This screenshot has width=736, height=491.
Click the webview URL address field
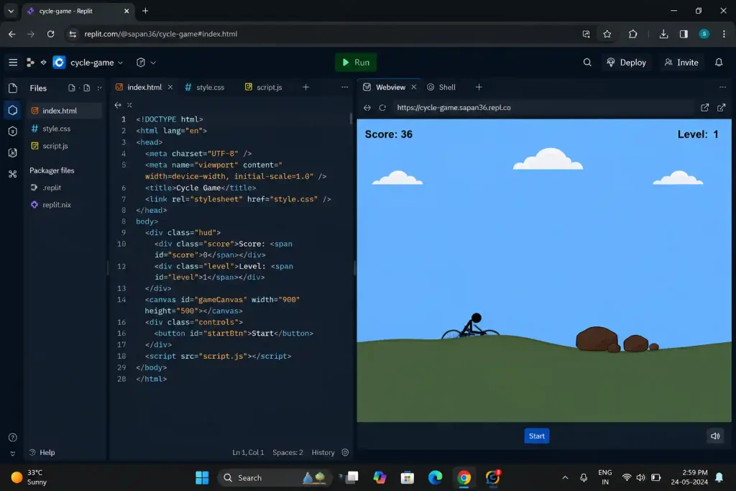(x=542, y=108)
